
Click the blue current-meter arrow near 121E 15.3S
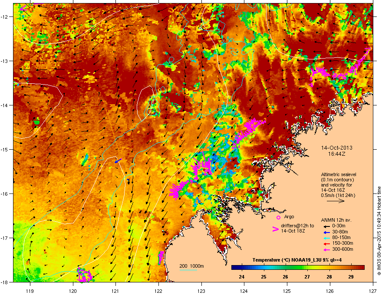[118, 161]
